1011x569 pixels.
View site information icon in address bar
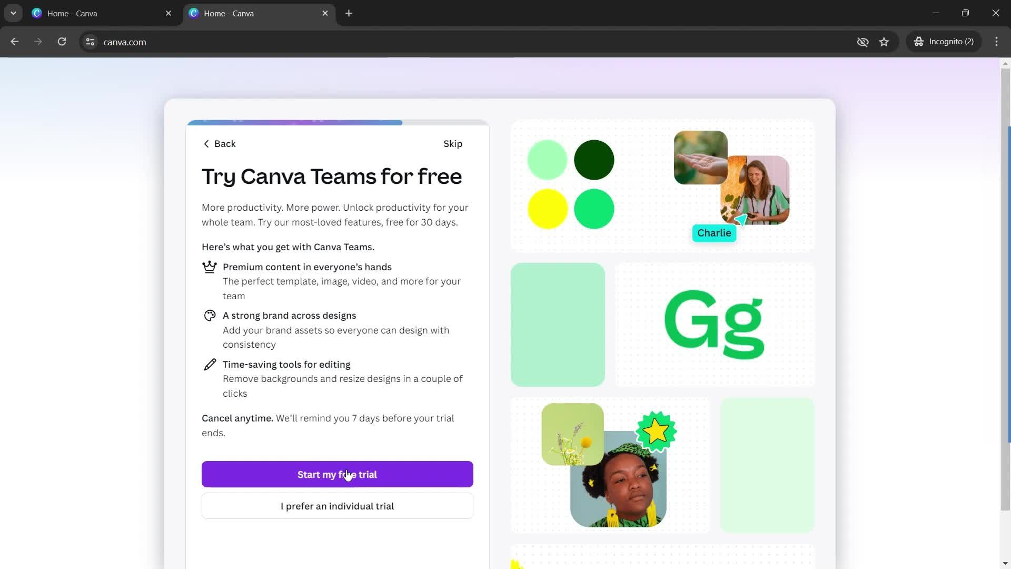click(90, 42)
